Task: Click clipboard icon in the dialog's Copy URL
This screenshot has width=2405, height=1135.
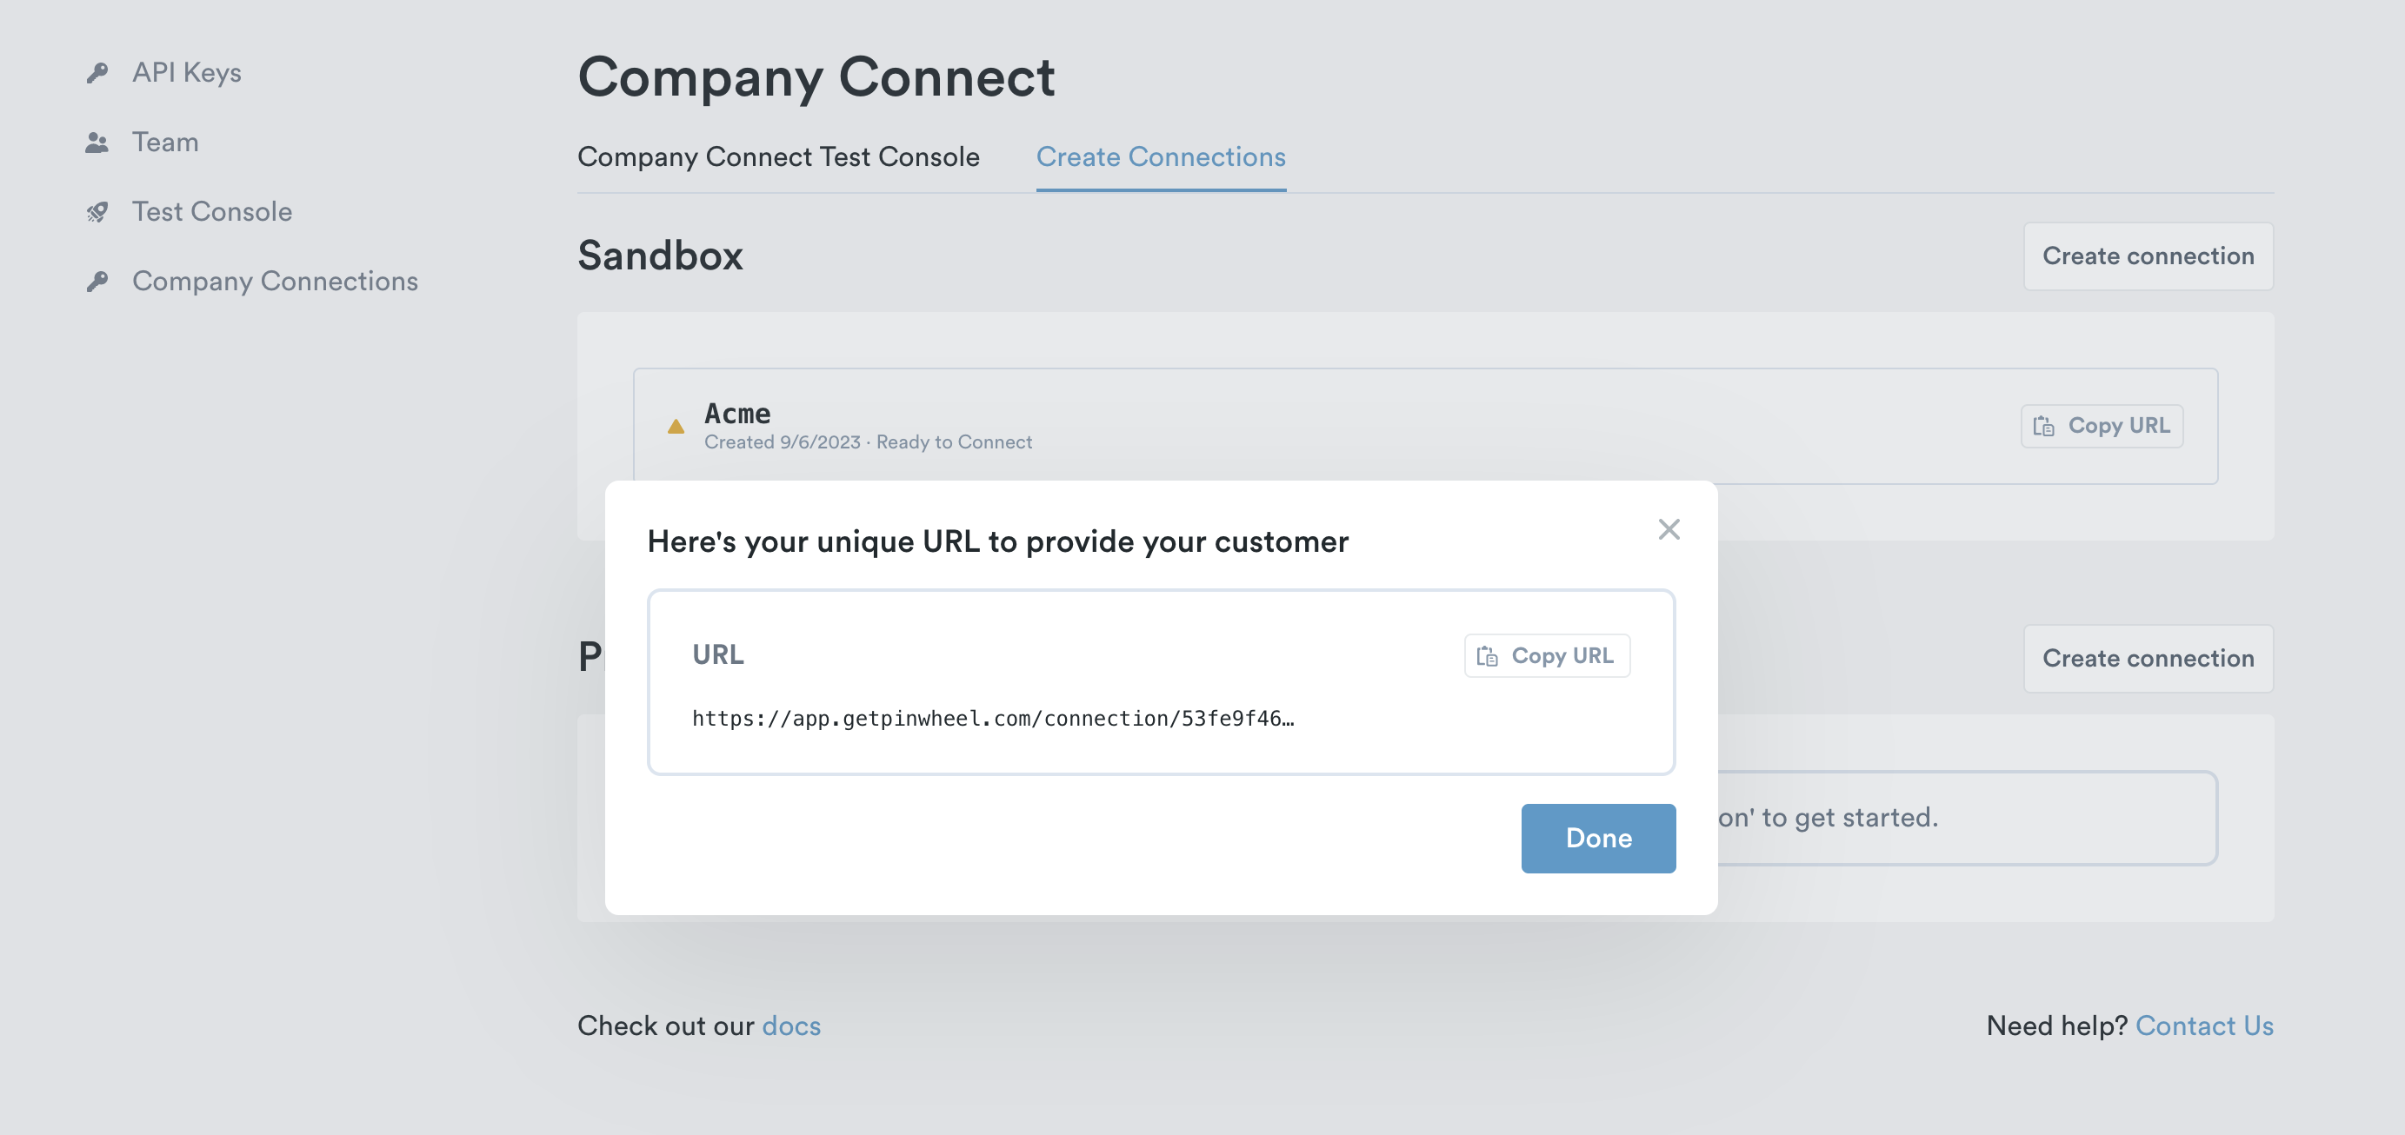Action: pos(1487,656)
